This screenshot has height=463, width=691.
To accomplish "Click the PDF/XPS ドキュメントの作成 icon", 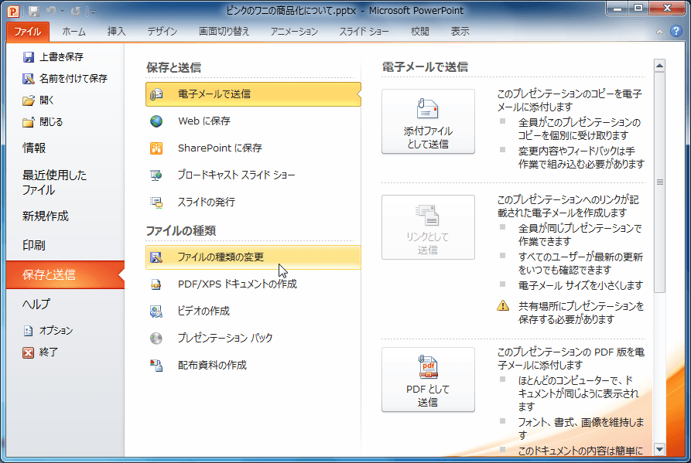I will pos(156,284).
